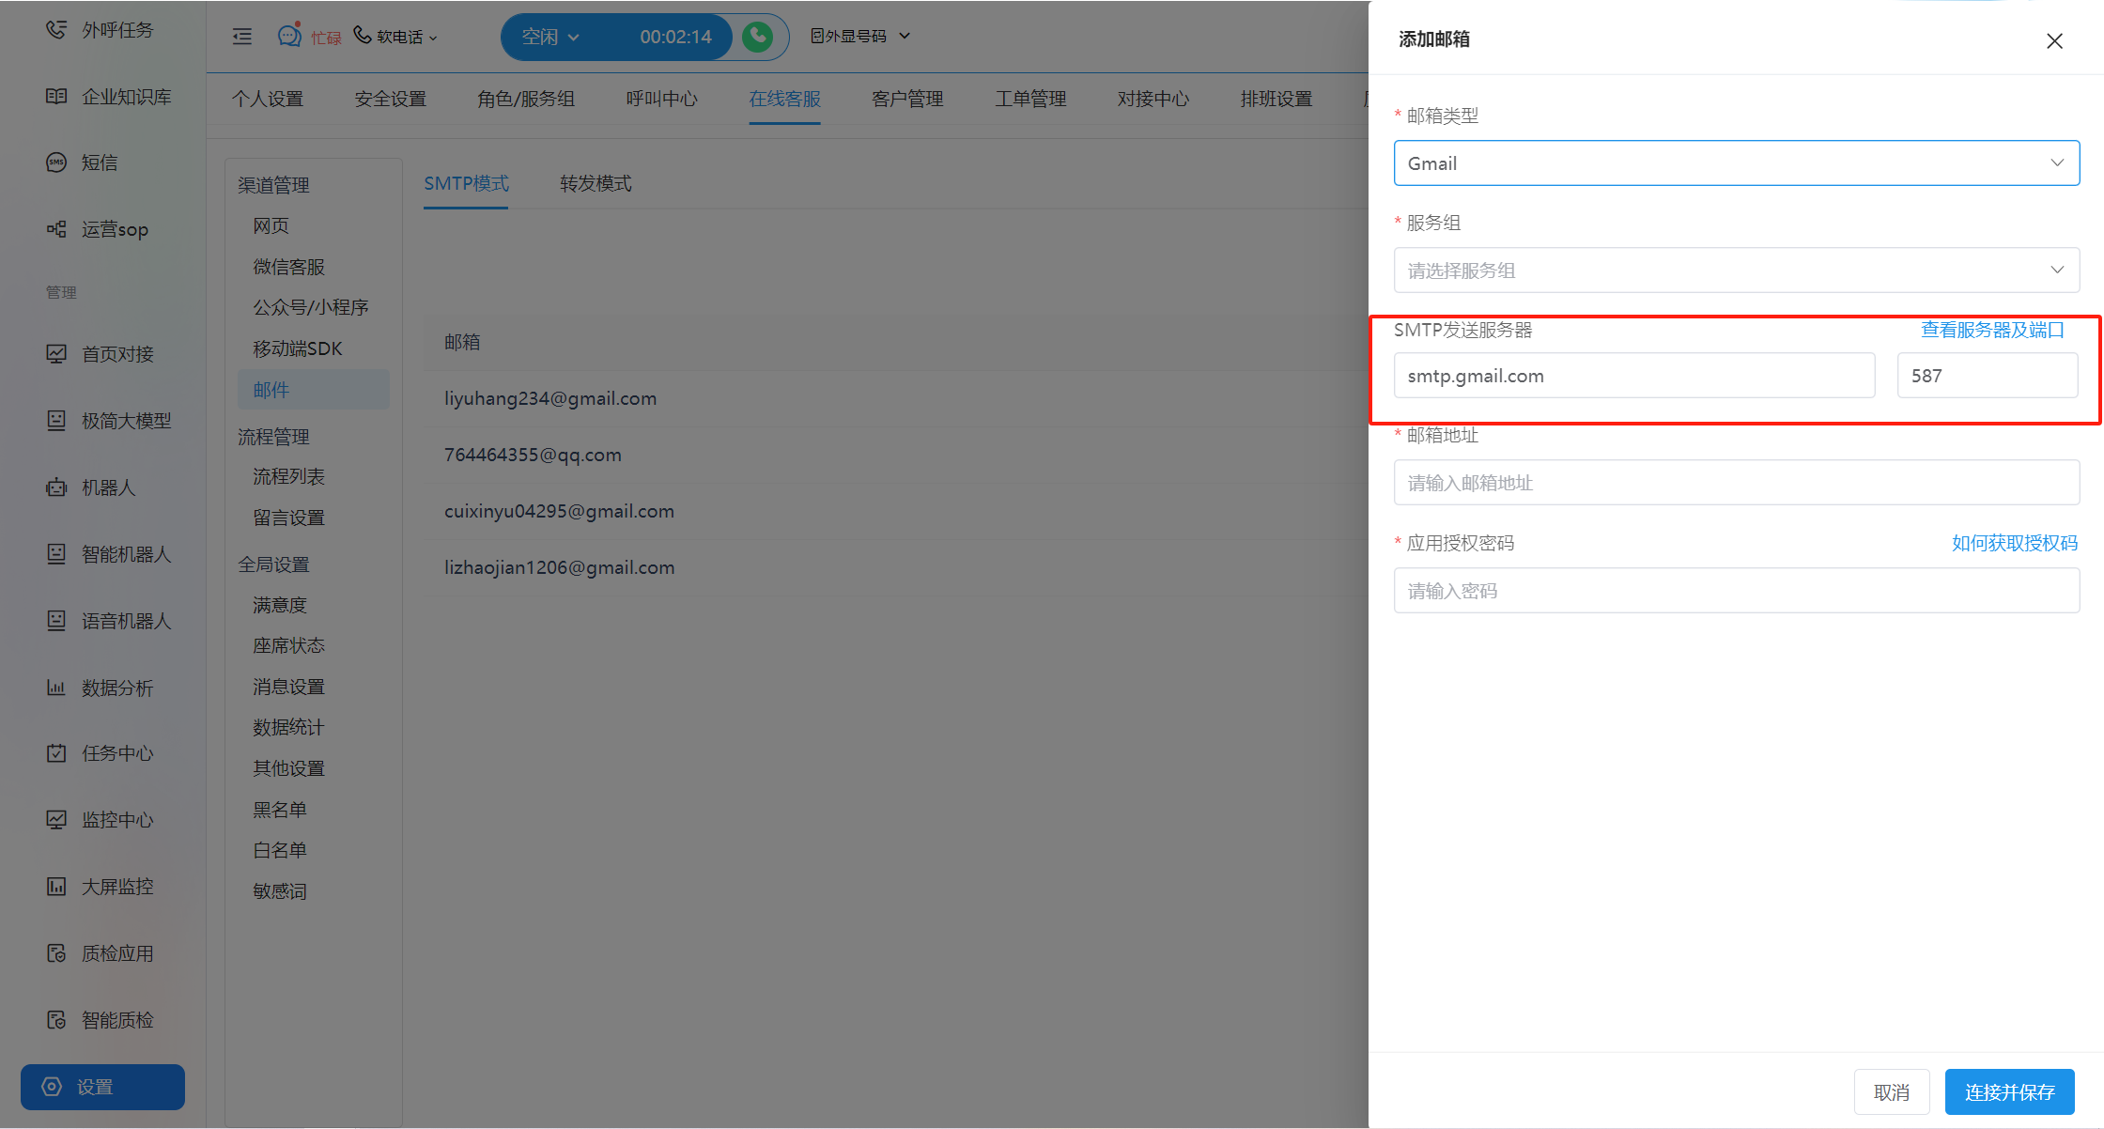Open 公众号/小程序 channel item
This screenshot has width=2104, height=1129.
pyautogui.click(x=310, y=307)
